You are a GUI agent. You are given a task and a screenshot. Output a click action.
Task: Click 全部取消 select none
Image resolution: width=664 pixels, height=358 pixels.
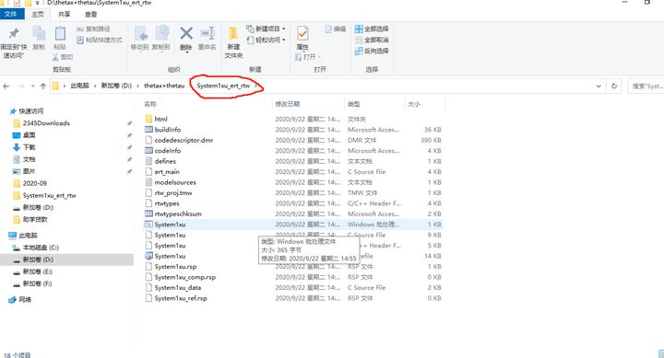pyautogui.click(x=372, y=40)
